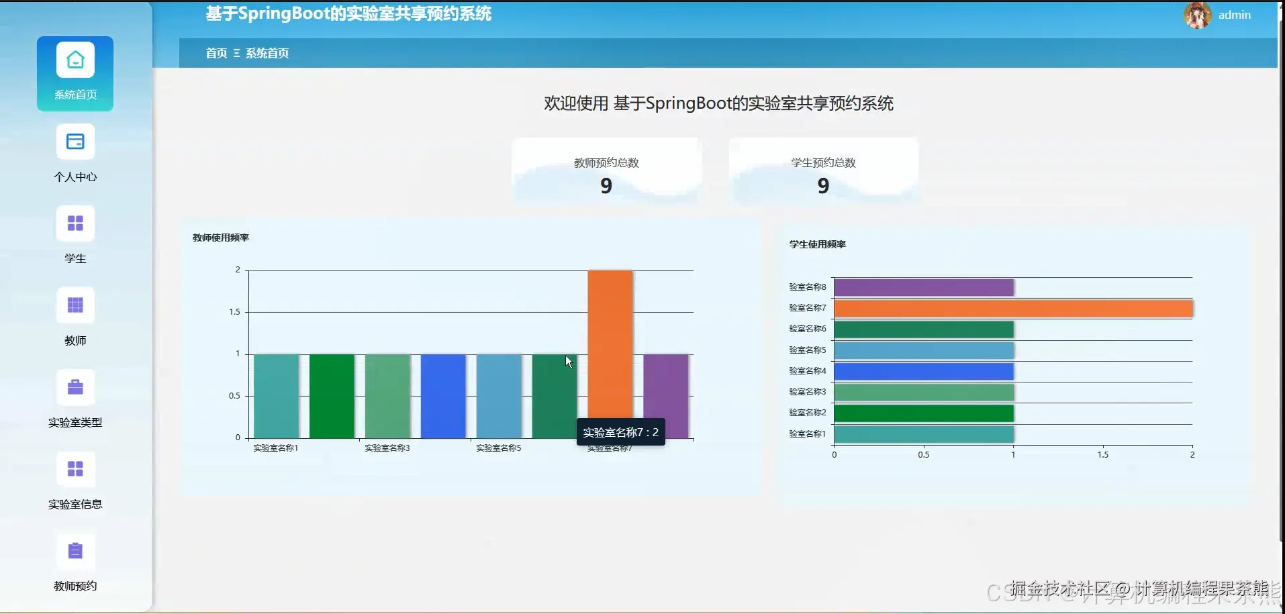This screenshot has height=614, width=1285.
Task: Click the 实验室名称7 : 2 tooltip
Action: 621,432
